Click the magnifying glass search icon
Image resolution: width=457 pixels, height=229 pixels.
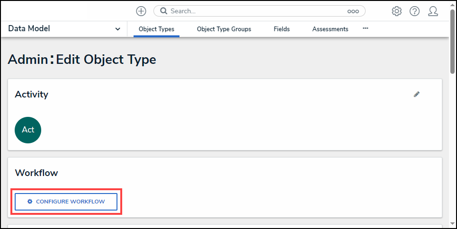tap(163, 11)
